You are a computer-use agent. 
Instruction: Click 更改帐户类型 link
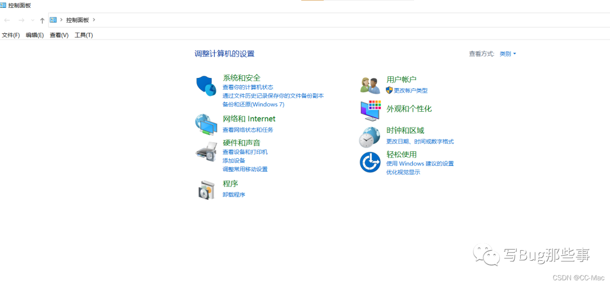(411, 91)
